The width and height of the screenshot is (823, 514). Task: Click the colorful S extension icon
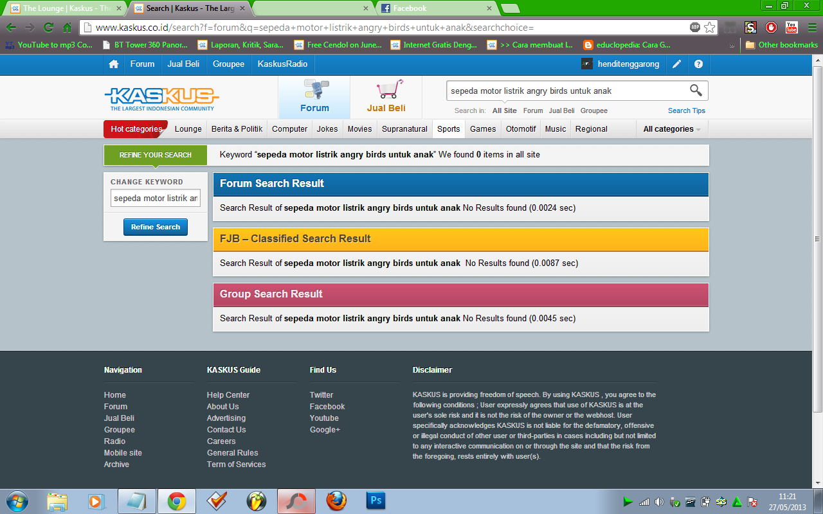tap(750, 27)
